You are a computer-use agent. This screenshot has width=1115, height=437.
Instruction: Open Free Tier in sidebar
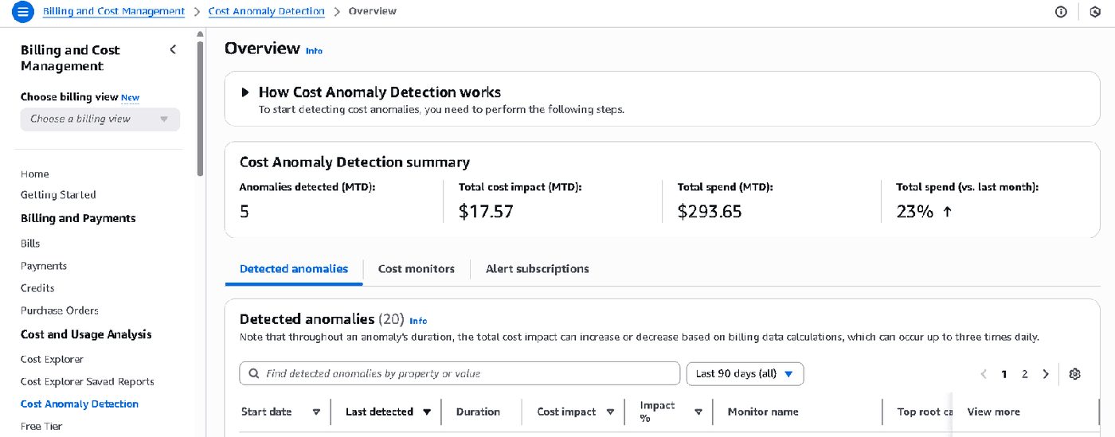(41, 427)
